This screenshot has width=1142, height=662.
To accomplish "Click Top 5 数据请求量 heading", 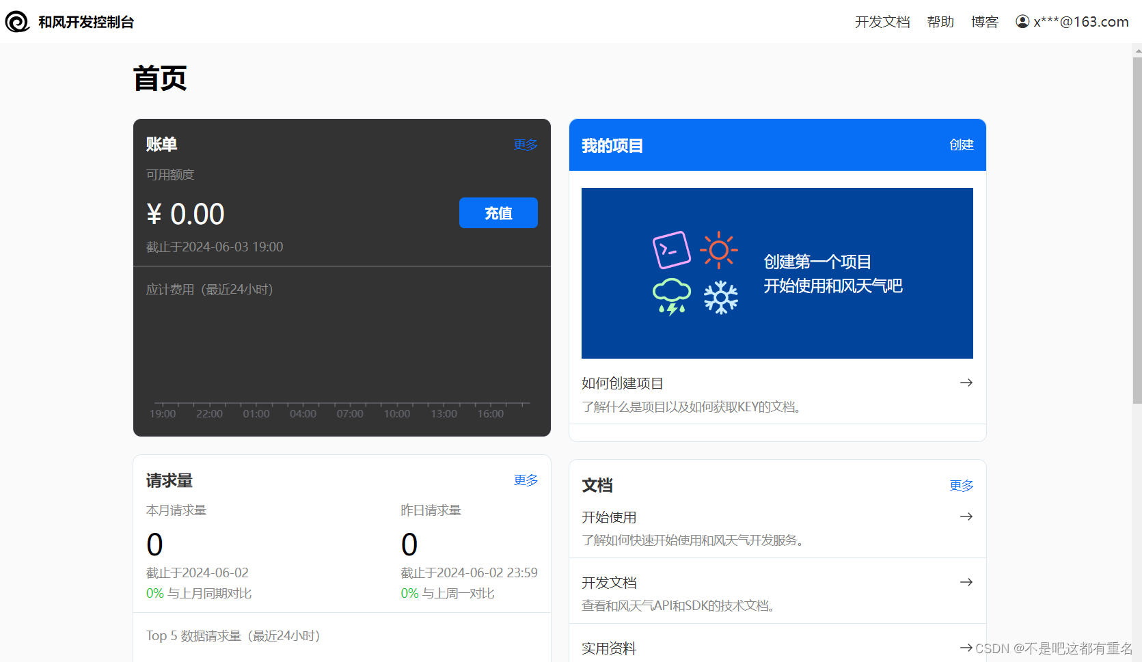I will point(233,636).
